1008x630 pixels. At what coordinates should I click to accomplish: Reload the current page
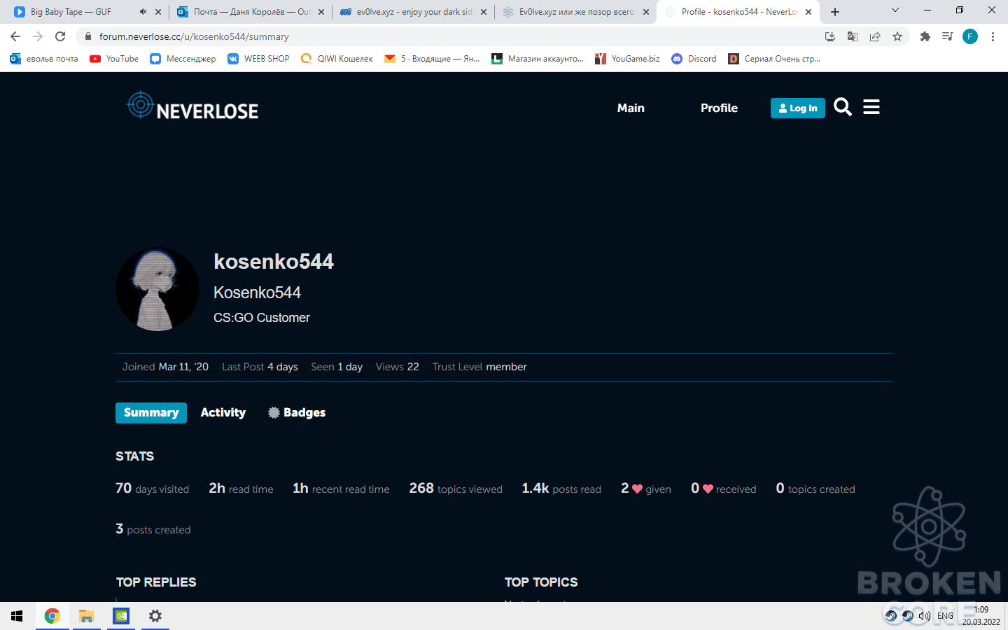(60, 36)
